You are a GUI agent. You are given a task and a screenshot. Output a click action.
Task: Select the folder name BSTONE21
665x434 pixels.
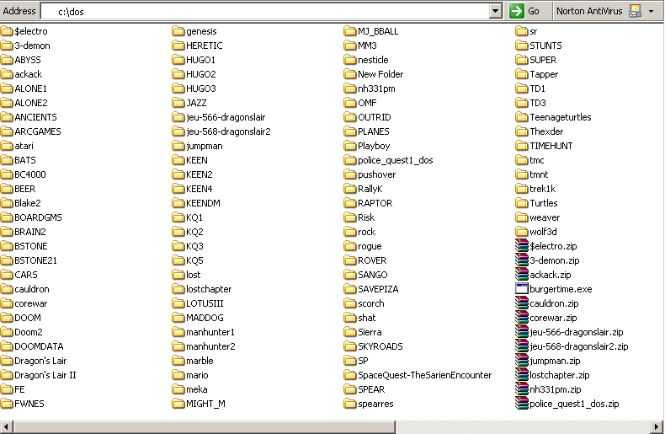35,260
